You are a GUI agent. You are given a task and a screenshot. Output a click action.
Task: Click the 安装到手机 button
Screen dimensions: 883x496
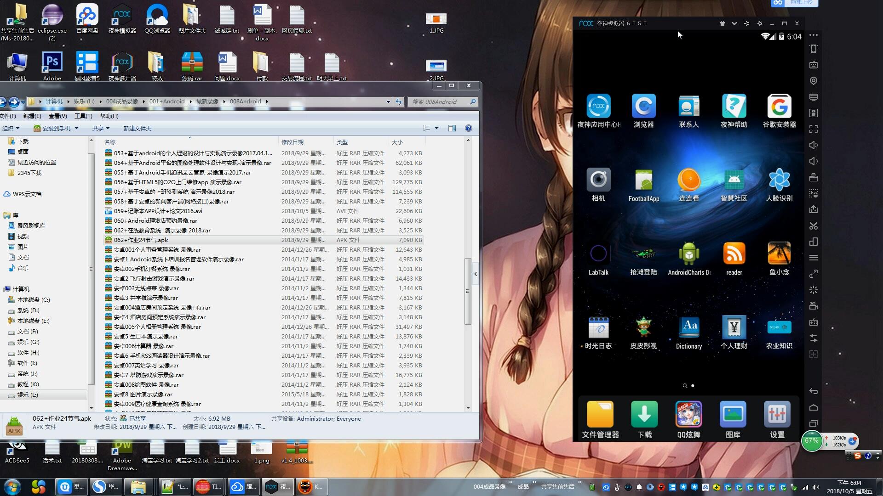click(x=52, y=128)
